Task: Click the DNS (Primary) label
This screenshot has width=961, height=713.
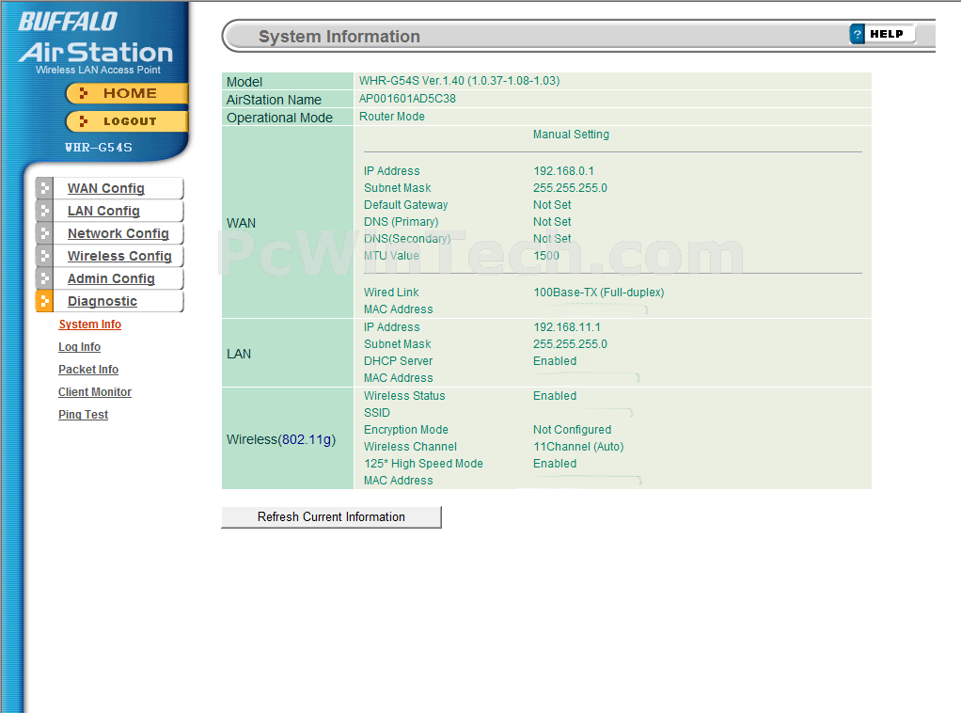Action: [401, 222]
